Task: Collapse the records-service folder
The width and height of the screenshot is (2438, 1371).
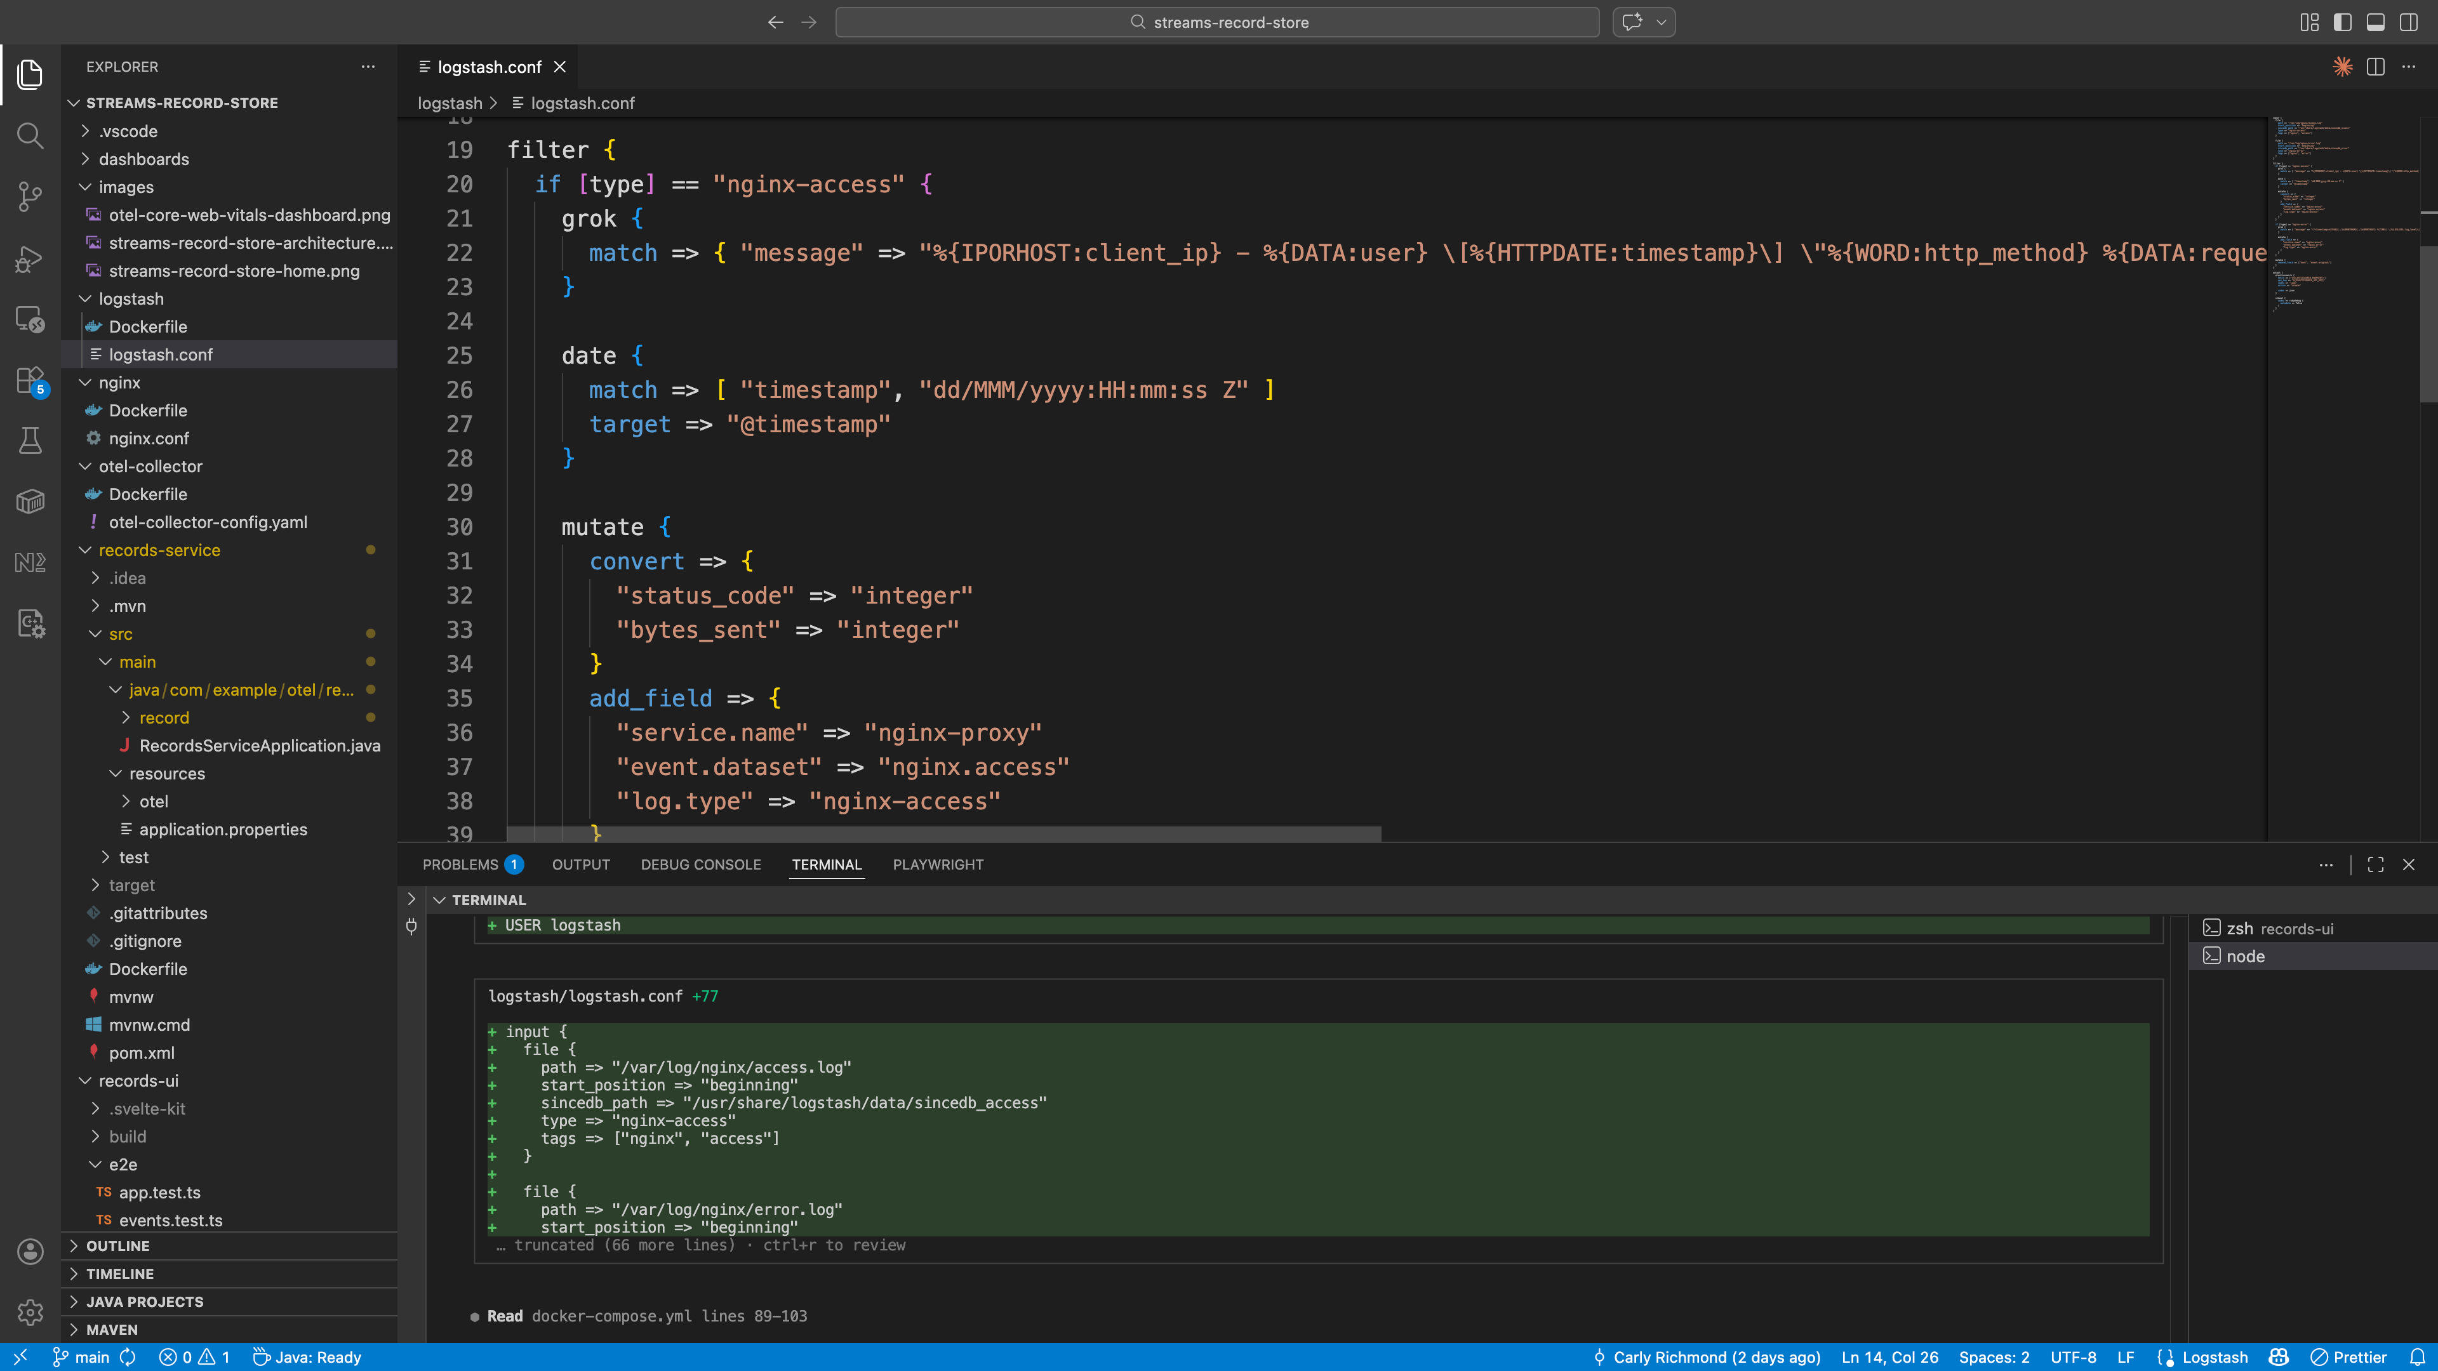Action: click(159, 550)
